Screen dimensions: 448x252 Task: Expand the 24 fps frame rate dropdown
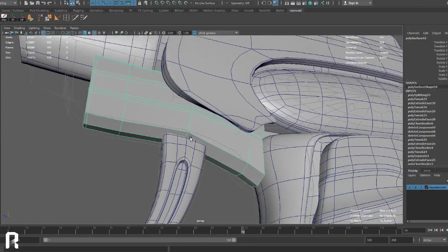click(x=434, y=240)
